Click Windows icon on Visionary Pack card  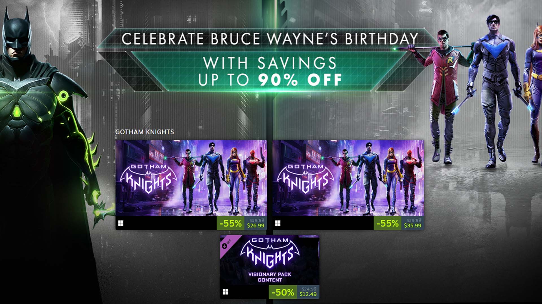click(225, 292)
